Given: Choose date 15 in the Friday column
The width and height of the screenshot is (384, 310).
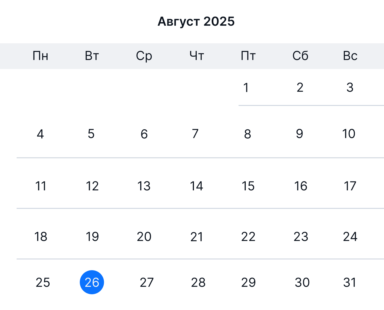Looking at the screenshot, I should (248, 186).
